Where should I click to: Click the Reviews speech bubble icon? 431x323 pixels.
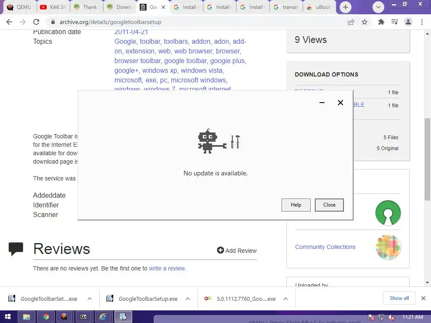[16, 249]
